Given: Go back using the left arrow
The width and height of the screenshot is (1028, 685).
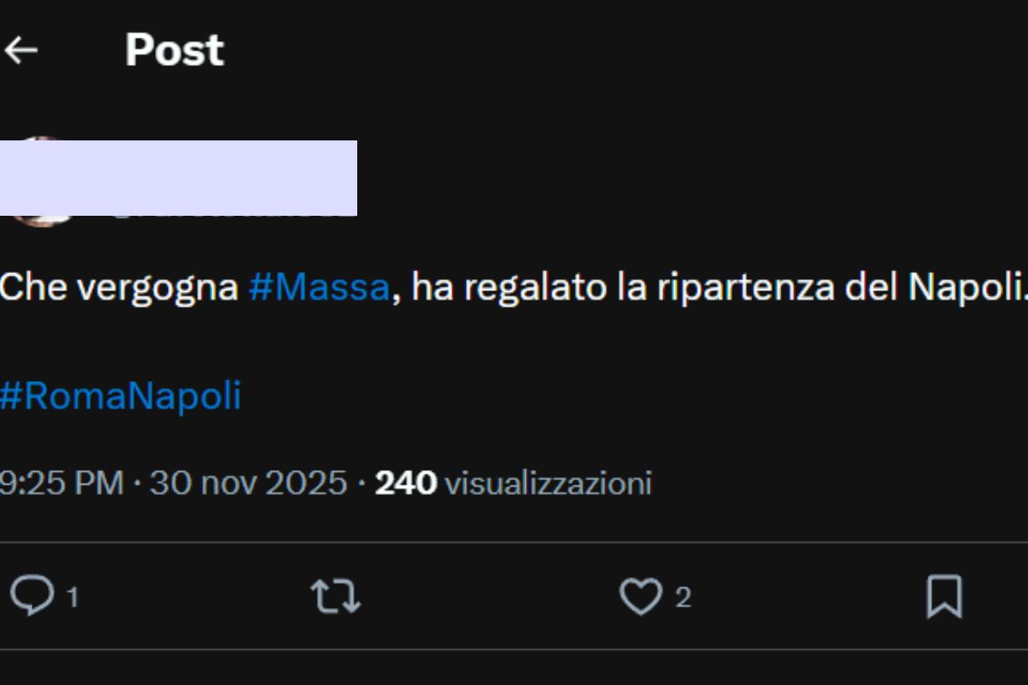Looking at the screenshot, I should point(21,49).
